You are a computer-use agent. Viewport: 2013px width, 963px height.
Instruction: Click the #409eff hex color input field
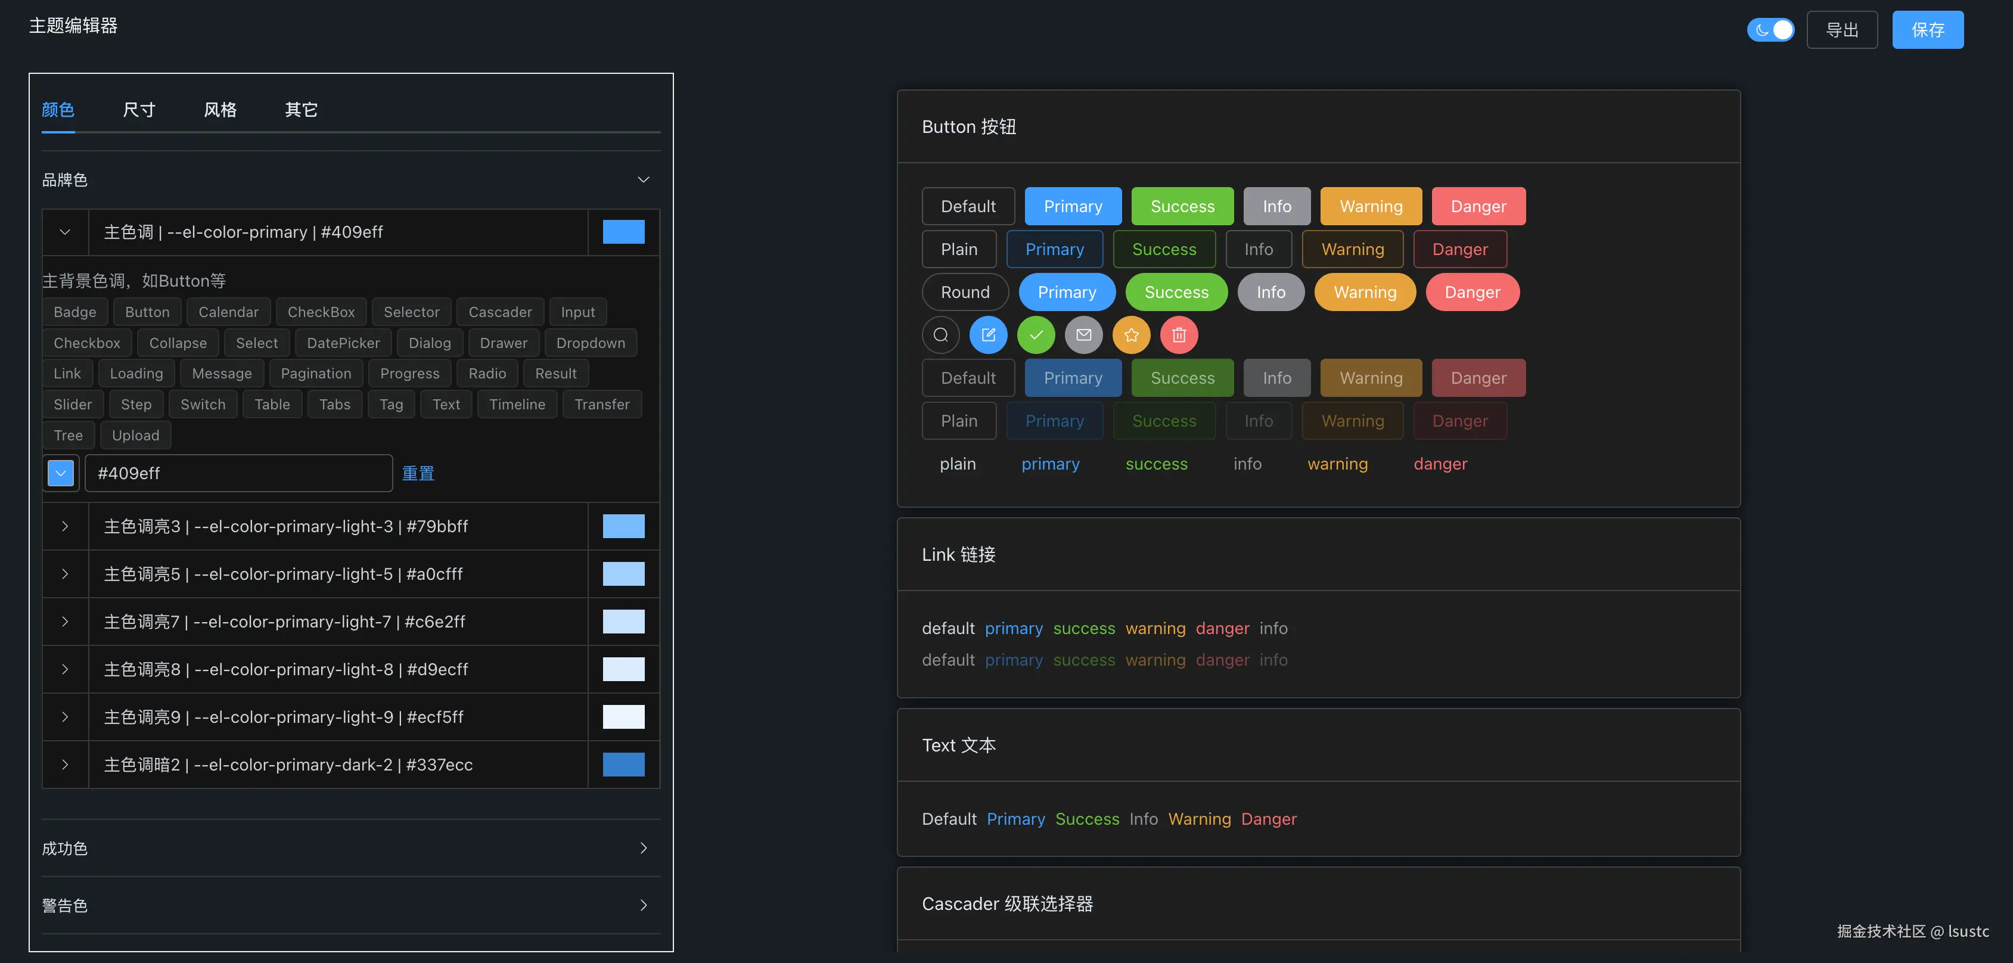click(x=238, y=473)
